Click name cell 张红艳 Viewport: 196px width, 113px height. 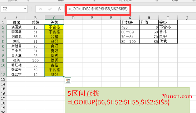(x=16, y=65)
